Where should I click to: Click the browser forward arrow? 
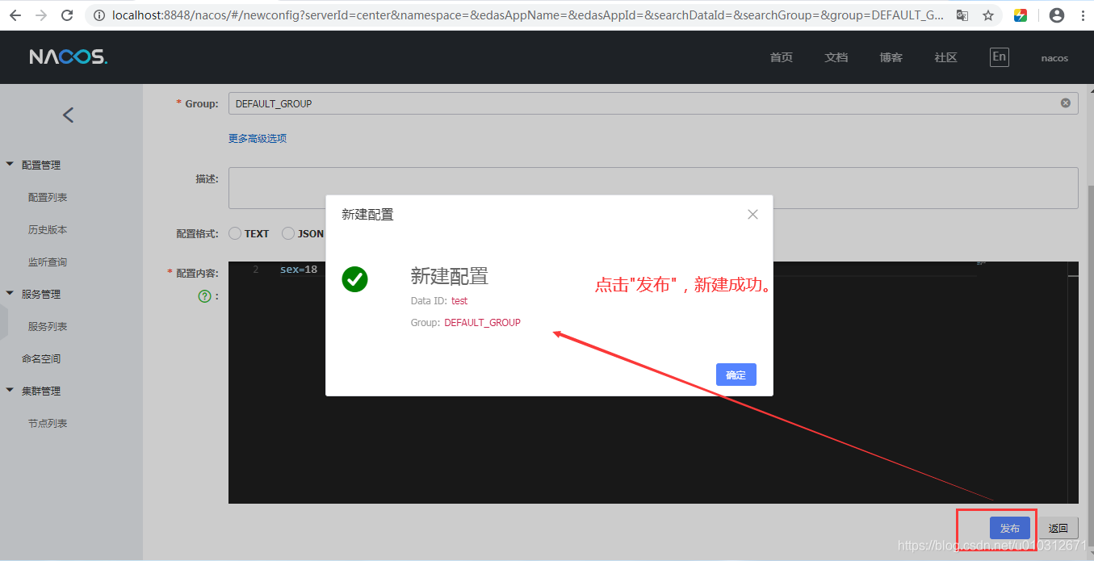tap(41, 15)
